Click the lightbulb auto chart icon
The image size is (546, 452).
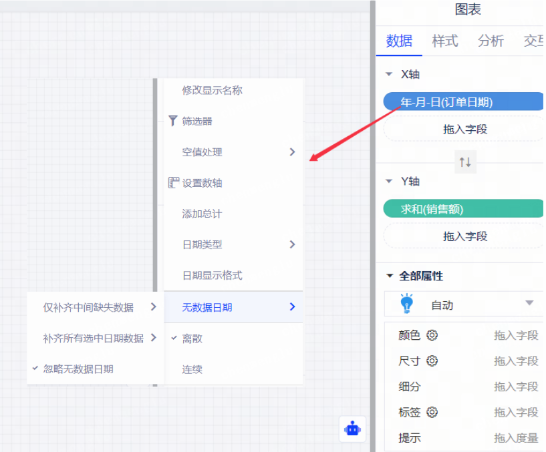pyautogui.click(x=406, y=304)
